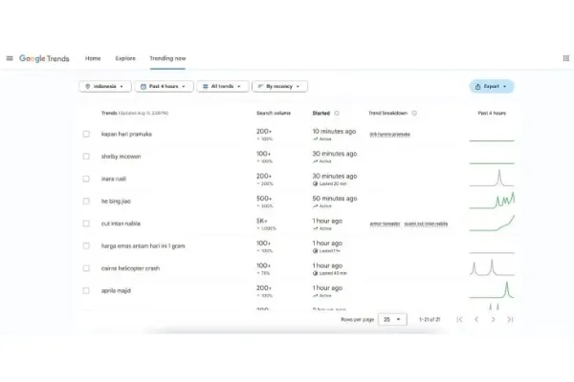Open harga emas antam hari ini 1 gram
The height and width of the screenshot is (382, 574).
(143, 246)
